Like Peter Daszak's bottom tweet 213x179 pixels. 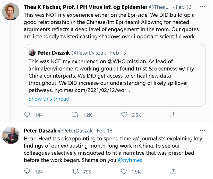coord(124,172)
